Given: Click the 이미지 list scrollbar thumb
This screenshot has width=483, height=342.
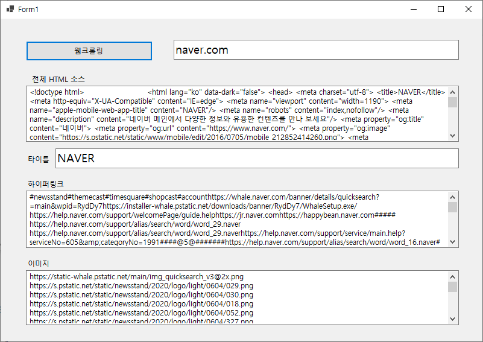Looking at the screenshot, I should coord(452,287).
